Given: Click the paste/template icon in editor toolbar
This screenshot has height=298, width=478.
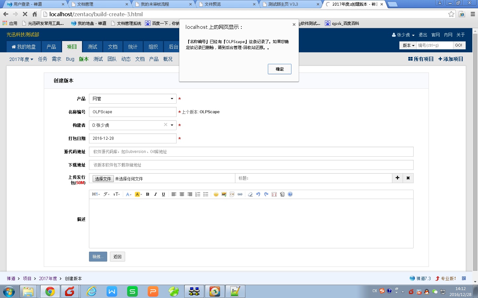Looking at the screenshot, I should (282, 194).
